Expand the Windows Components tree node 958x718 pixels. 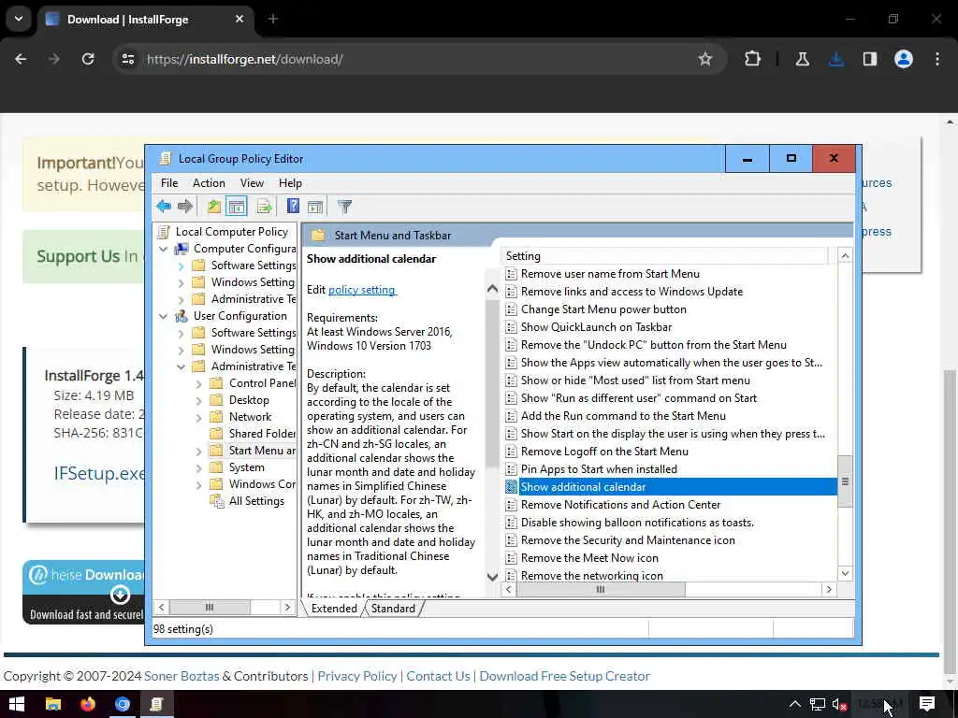198,485
